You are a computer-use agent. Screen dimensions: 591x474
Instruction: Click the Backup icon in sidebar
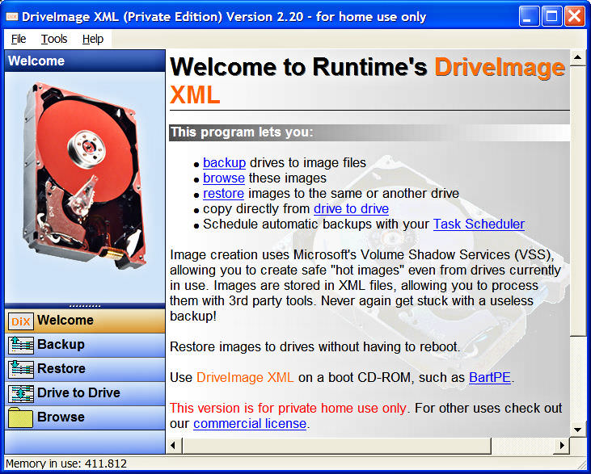point(21,346)
